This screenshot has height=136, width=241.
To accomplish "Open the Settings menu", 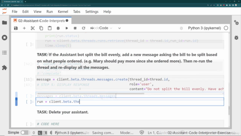I will (x=92, y=12).
